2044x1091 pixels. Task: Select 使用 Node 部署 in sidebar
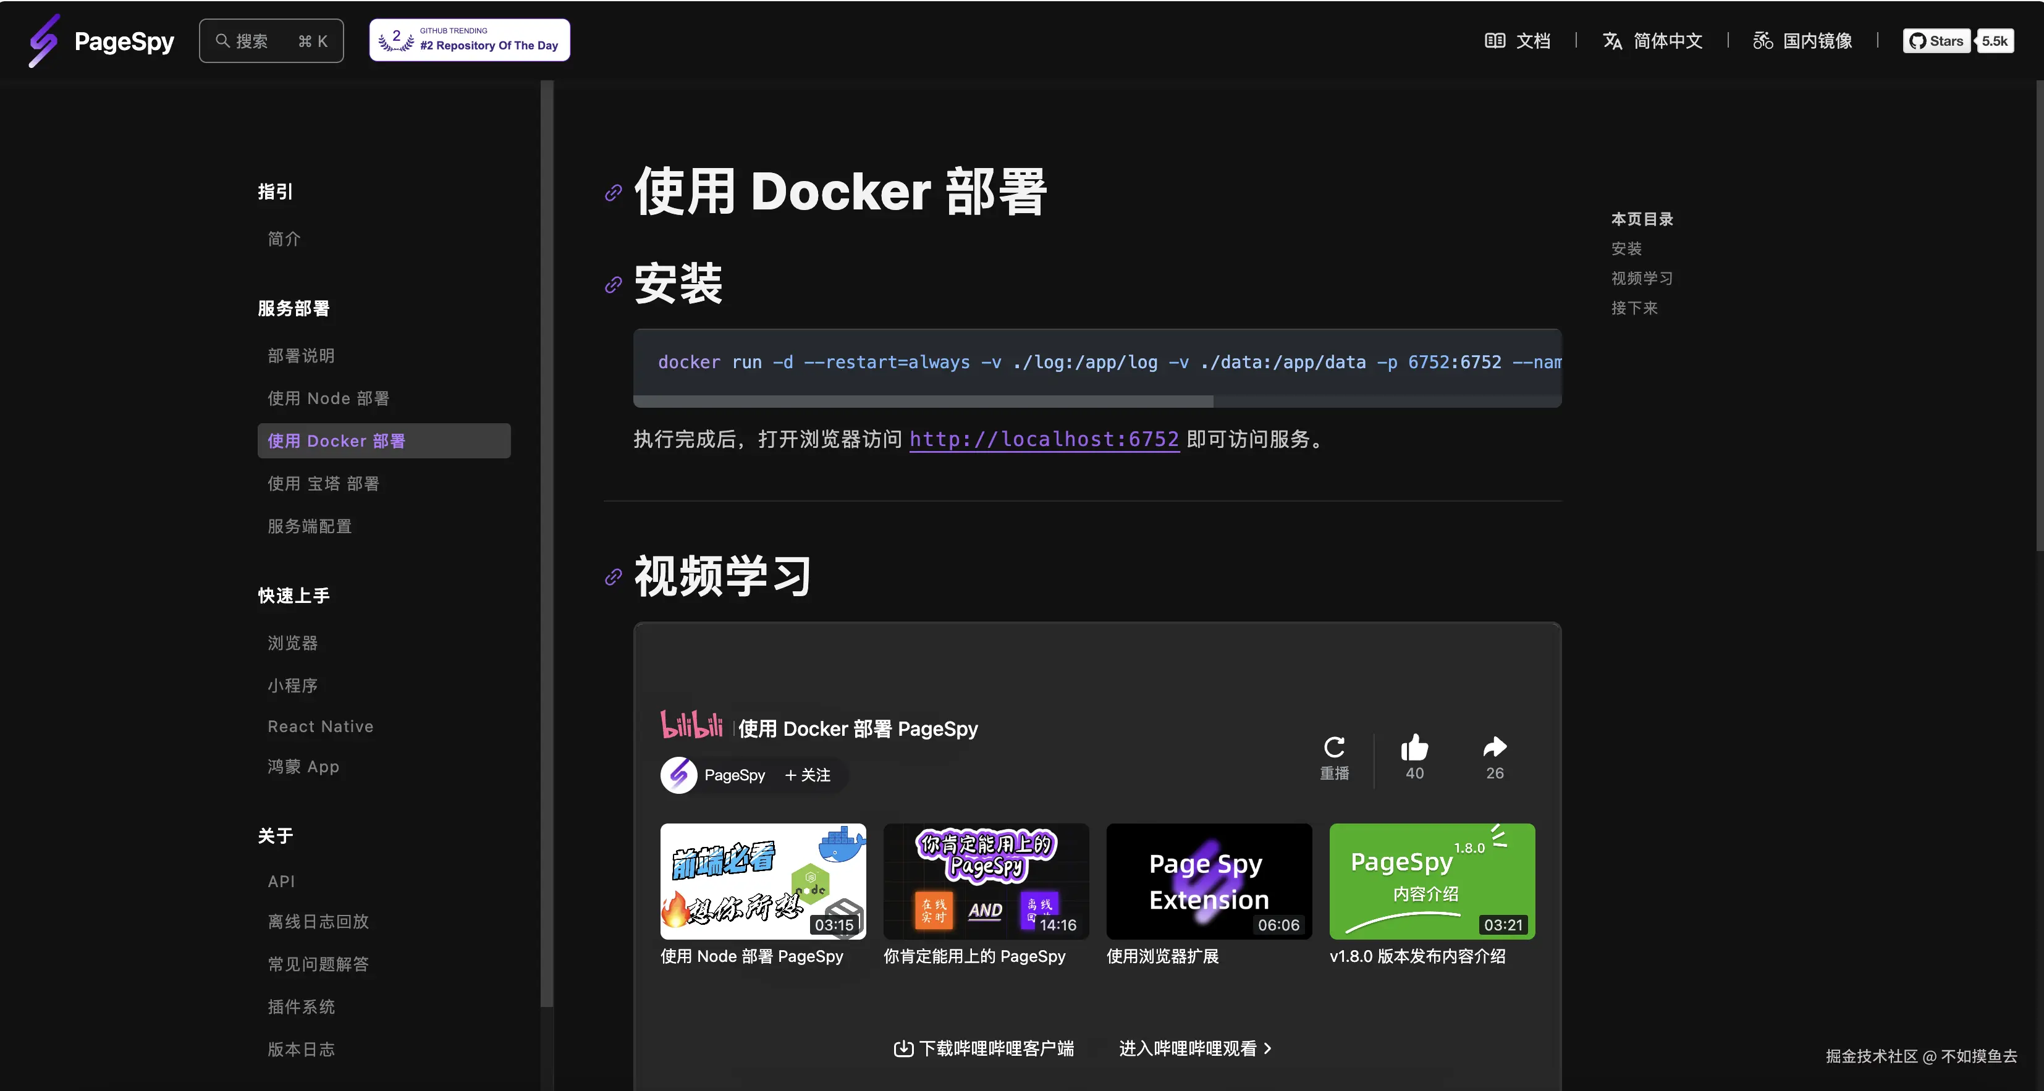click(329, 398)
